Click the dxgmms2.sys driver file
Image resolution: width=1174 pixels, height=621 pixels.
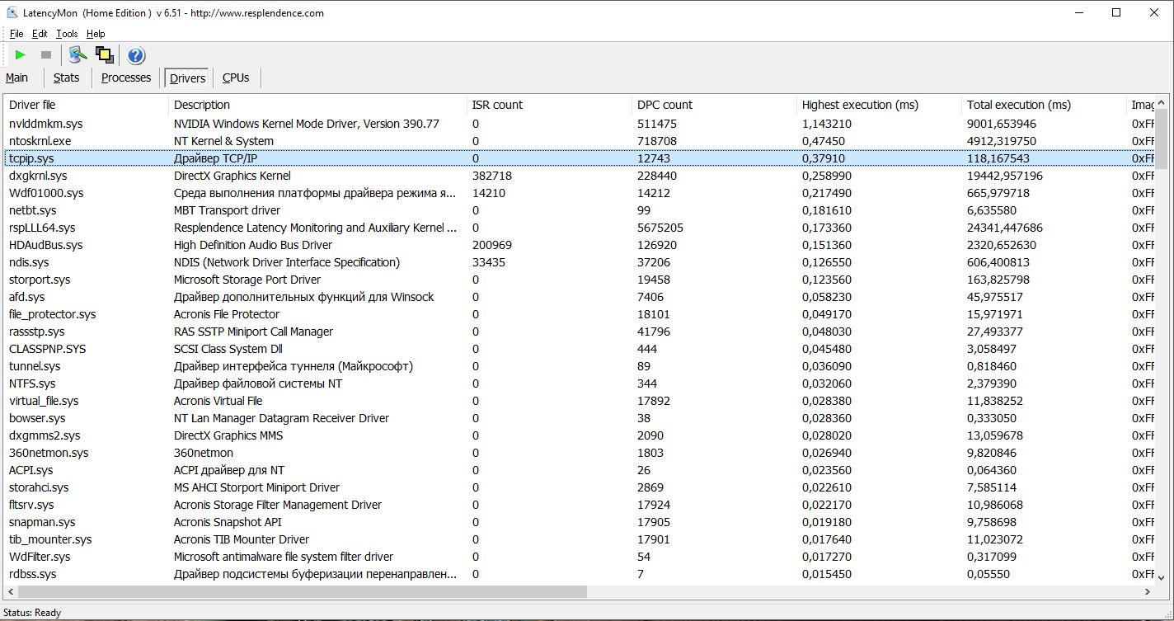click(45, 435)
